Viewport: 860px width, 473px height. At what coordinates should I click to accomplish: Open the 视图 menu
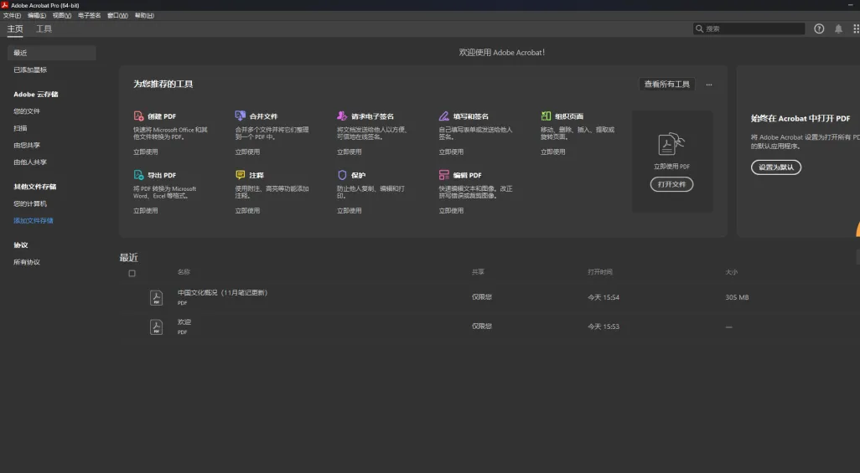click(62, 15)
